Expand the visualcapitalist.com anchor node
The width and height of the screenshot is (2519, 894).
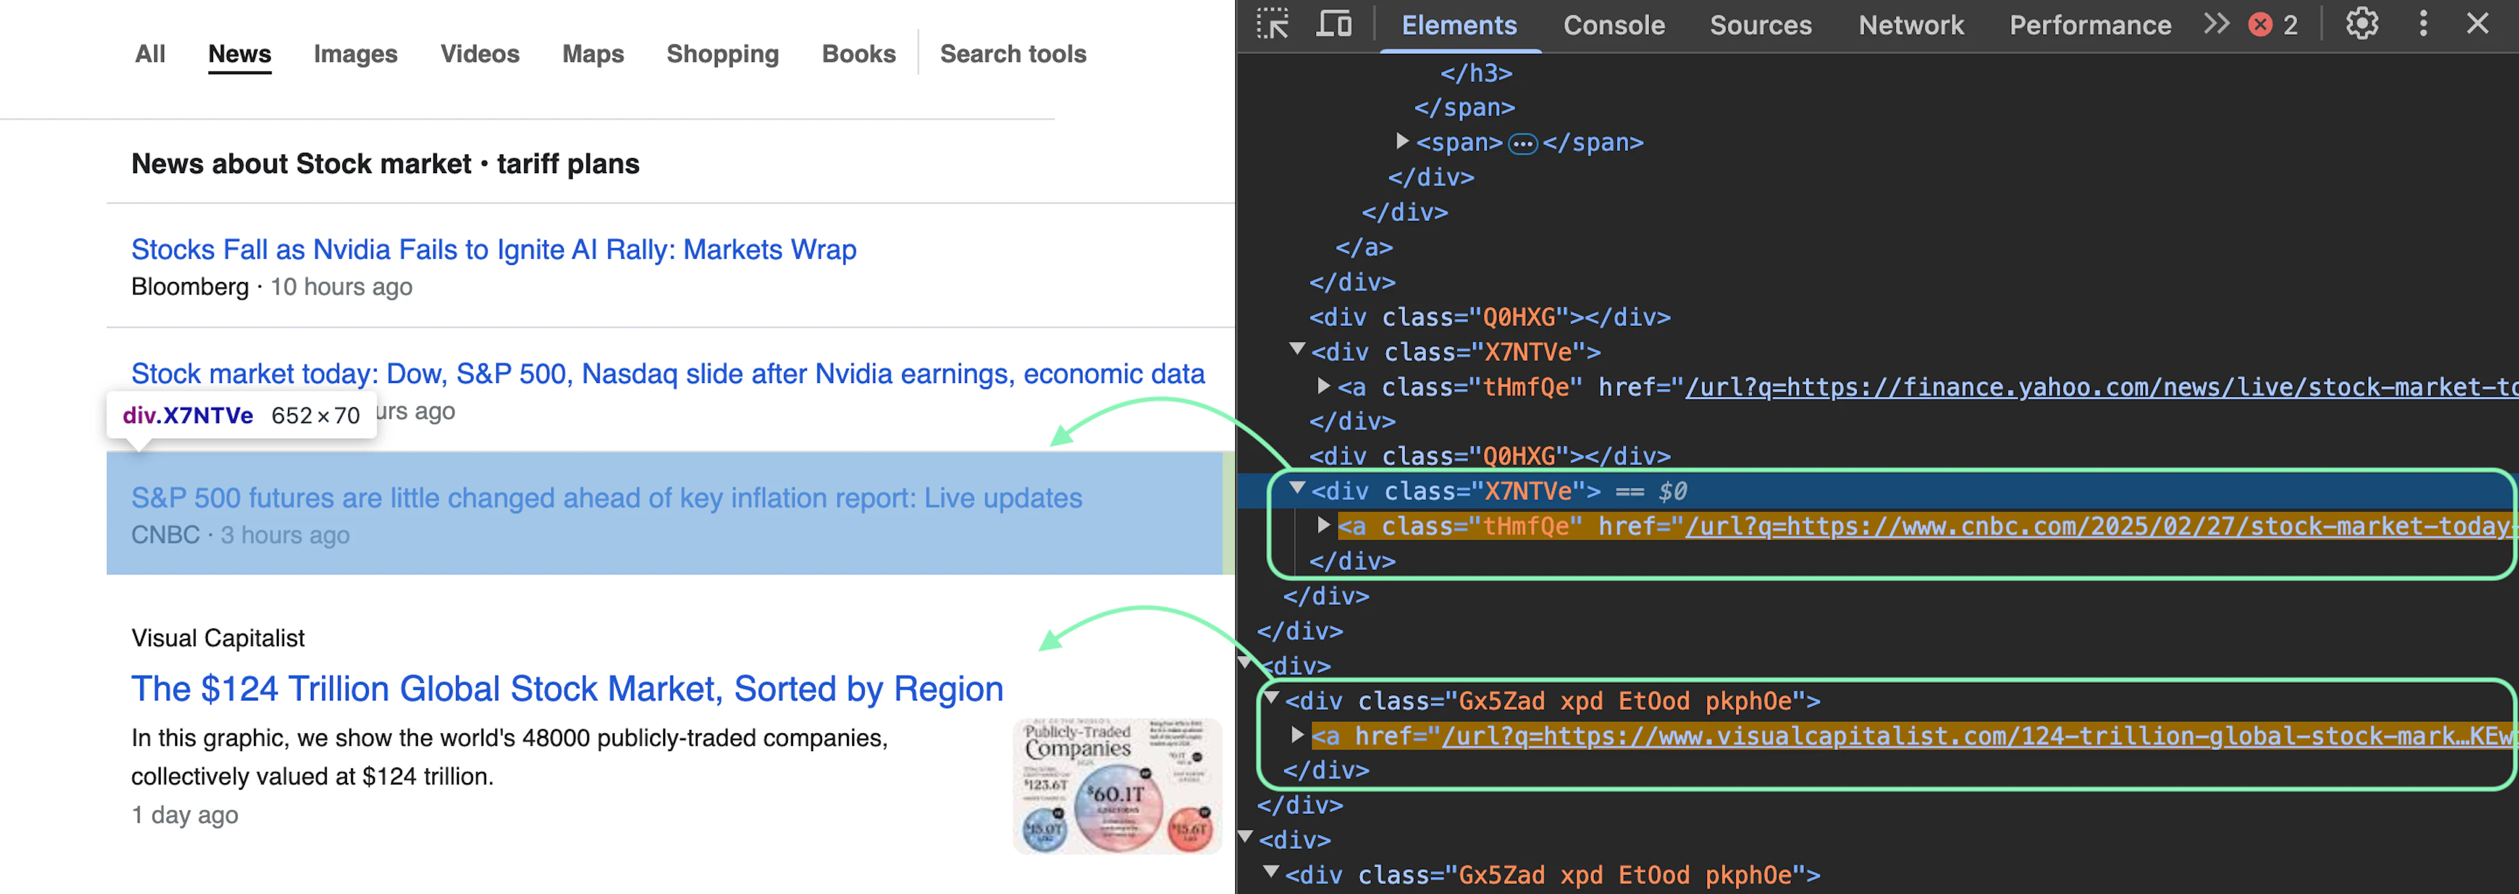pos(1298,735)
